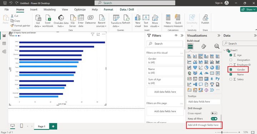The image size is (257, 134).
Task: Turn on the Cross-report toggle
Action: pos(214,113)
